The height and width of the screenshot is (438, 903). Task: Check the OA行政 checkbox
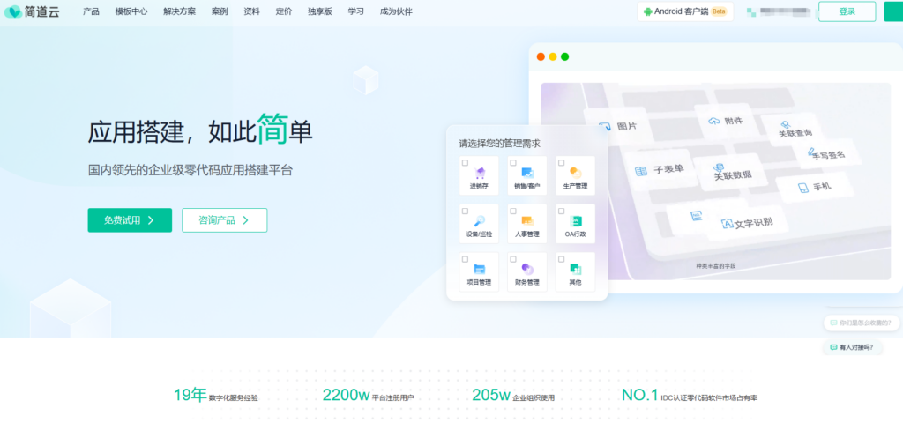point(562,212)
